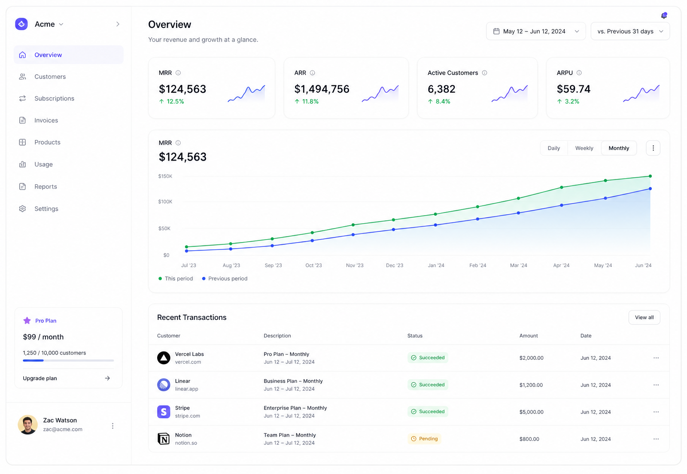687x474 pixels.
Task: Click the calendar icon in date picker
Action: (x=496, y=31)
